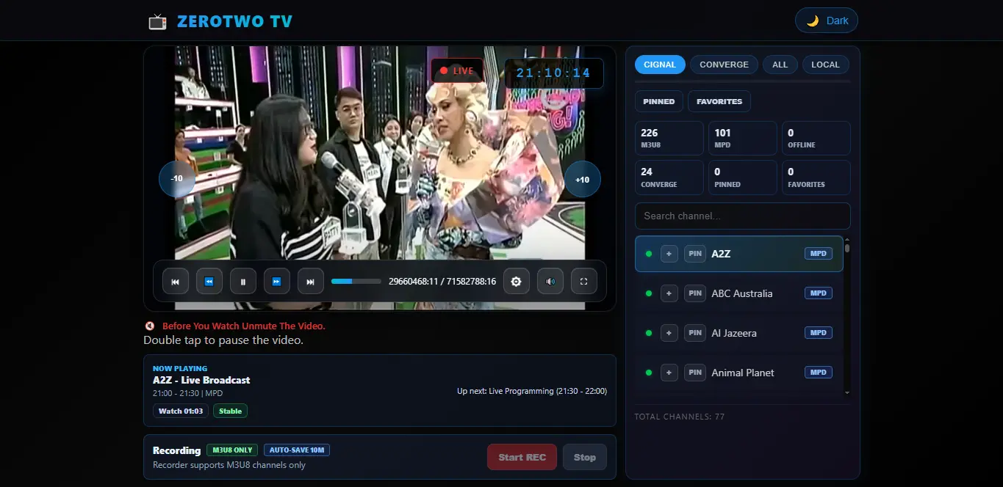Click the channel list scroll-down arrow

click(x=847, y=392)
